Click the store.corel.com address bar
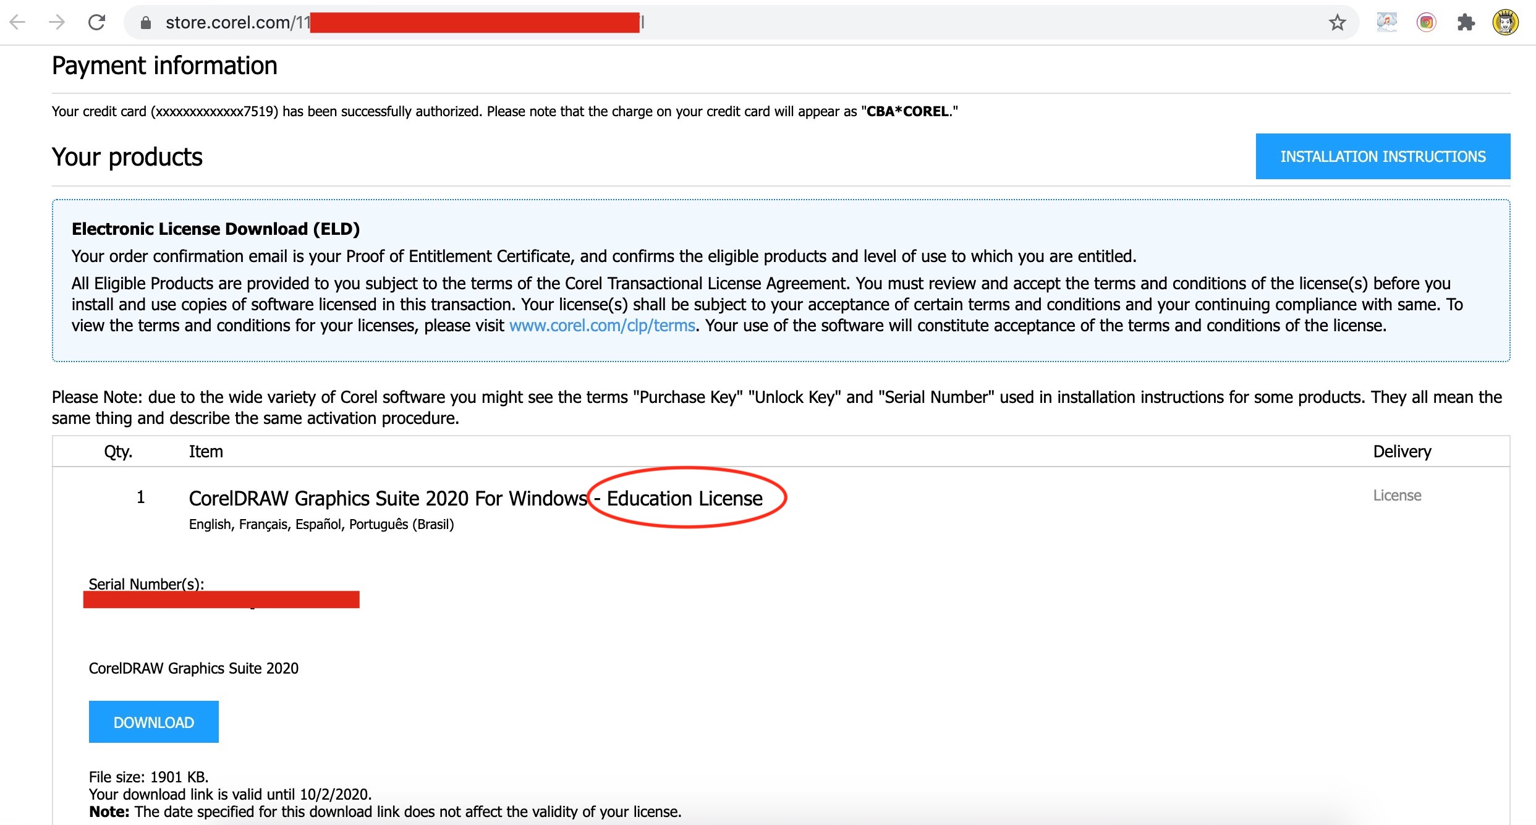 point(740,23)
